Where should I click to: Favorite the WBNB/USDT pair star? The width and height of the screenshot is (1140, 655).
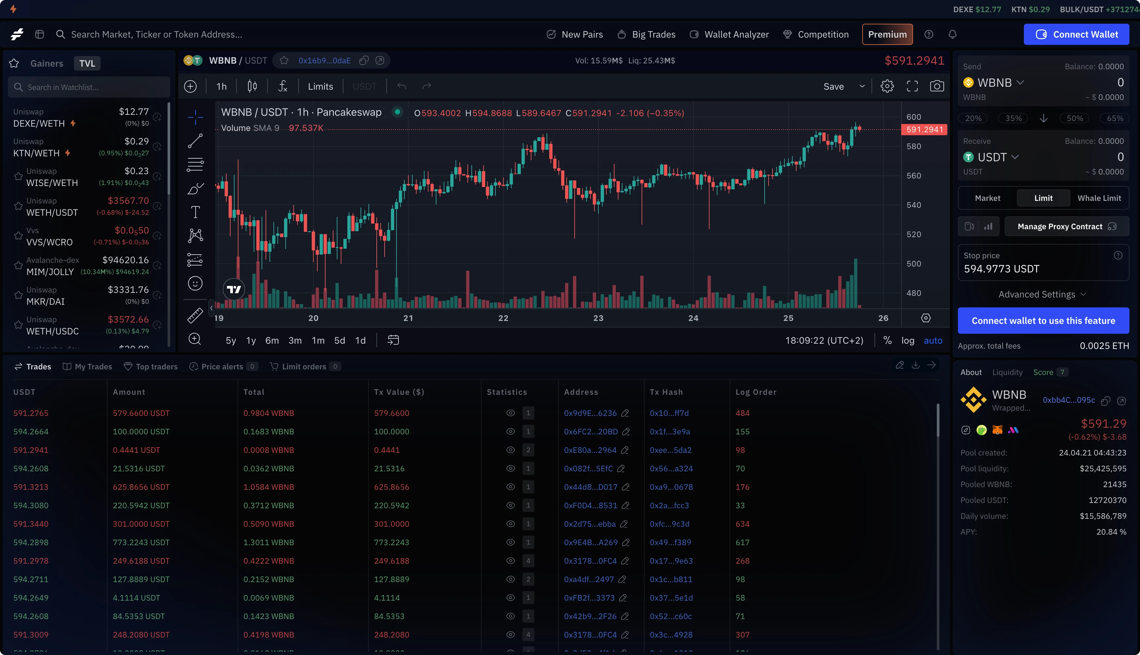coord(284,61)
